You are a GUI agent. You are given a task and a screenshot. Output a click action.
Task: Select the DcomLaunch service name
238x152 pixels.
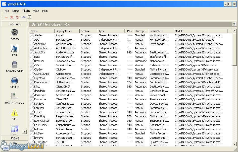[42, 82]
